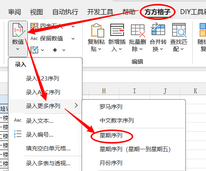Screen dimensions: 206x171
Task: Expand the 保留数值 dropdown arrow
Action: click(73, 39)
